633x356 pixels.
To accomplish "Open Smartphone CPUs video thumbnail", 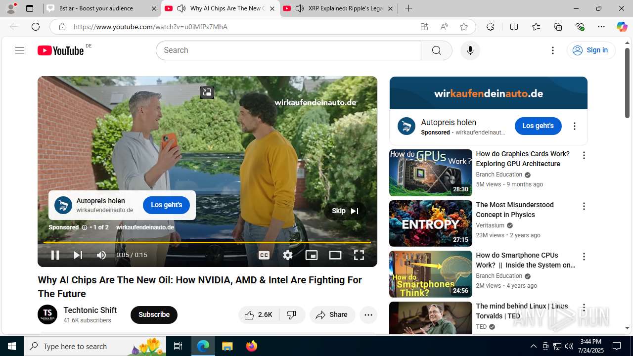I will pos(431,274).
